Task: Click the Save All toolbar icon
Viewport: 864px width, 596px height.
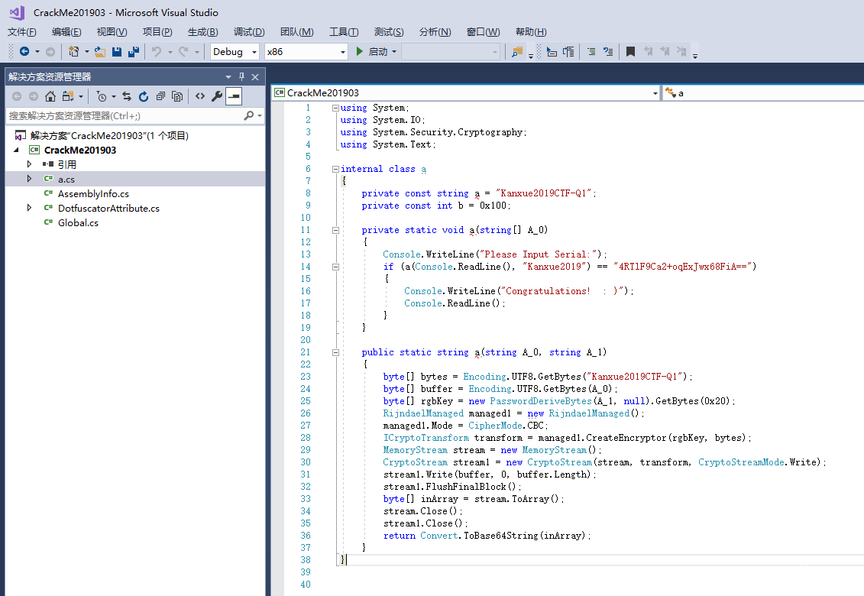Action: [133, 52]
